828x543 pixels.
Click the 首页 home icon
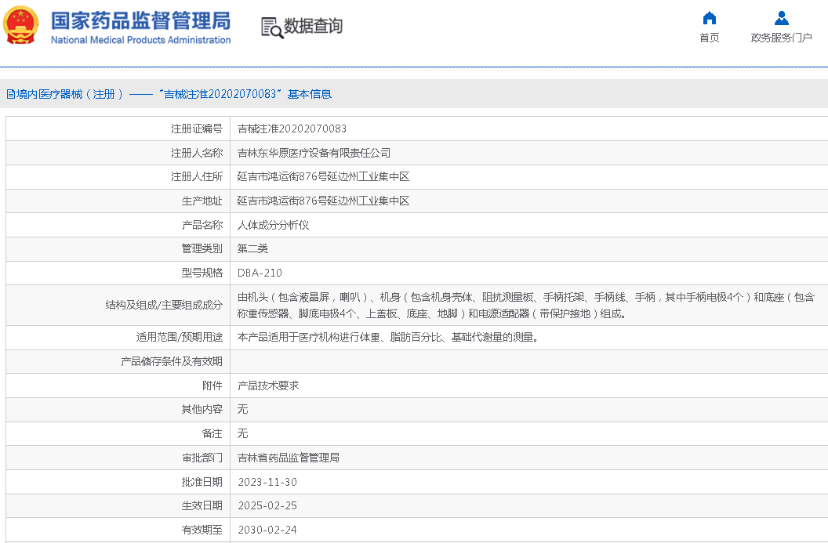(709, 19)
